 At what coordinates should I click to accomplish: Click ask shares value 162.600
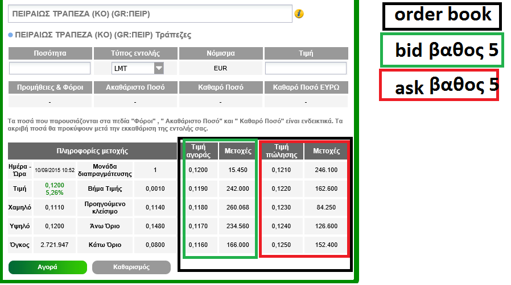326,189
